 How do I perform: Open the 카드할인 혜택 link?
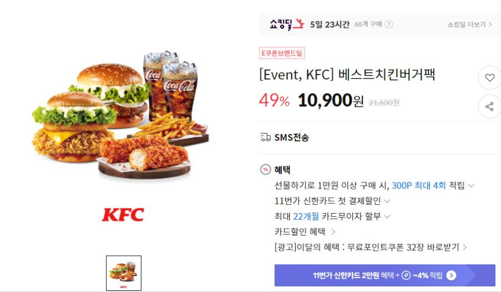(305, 232)
